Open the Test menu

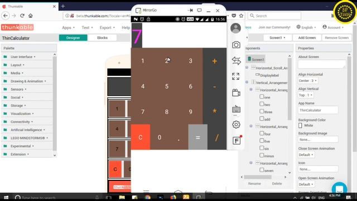[87, 27]
